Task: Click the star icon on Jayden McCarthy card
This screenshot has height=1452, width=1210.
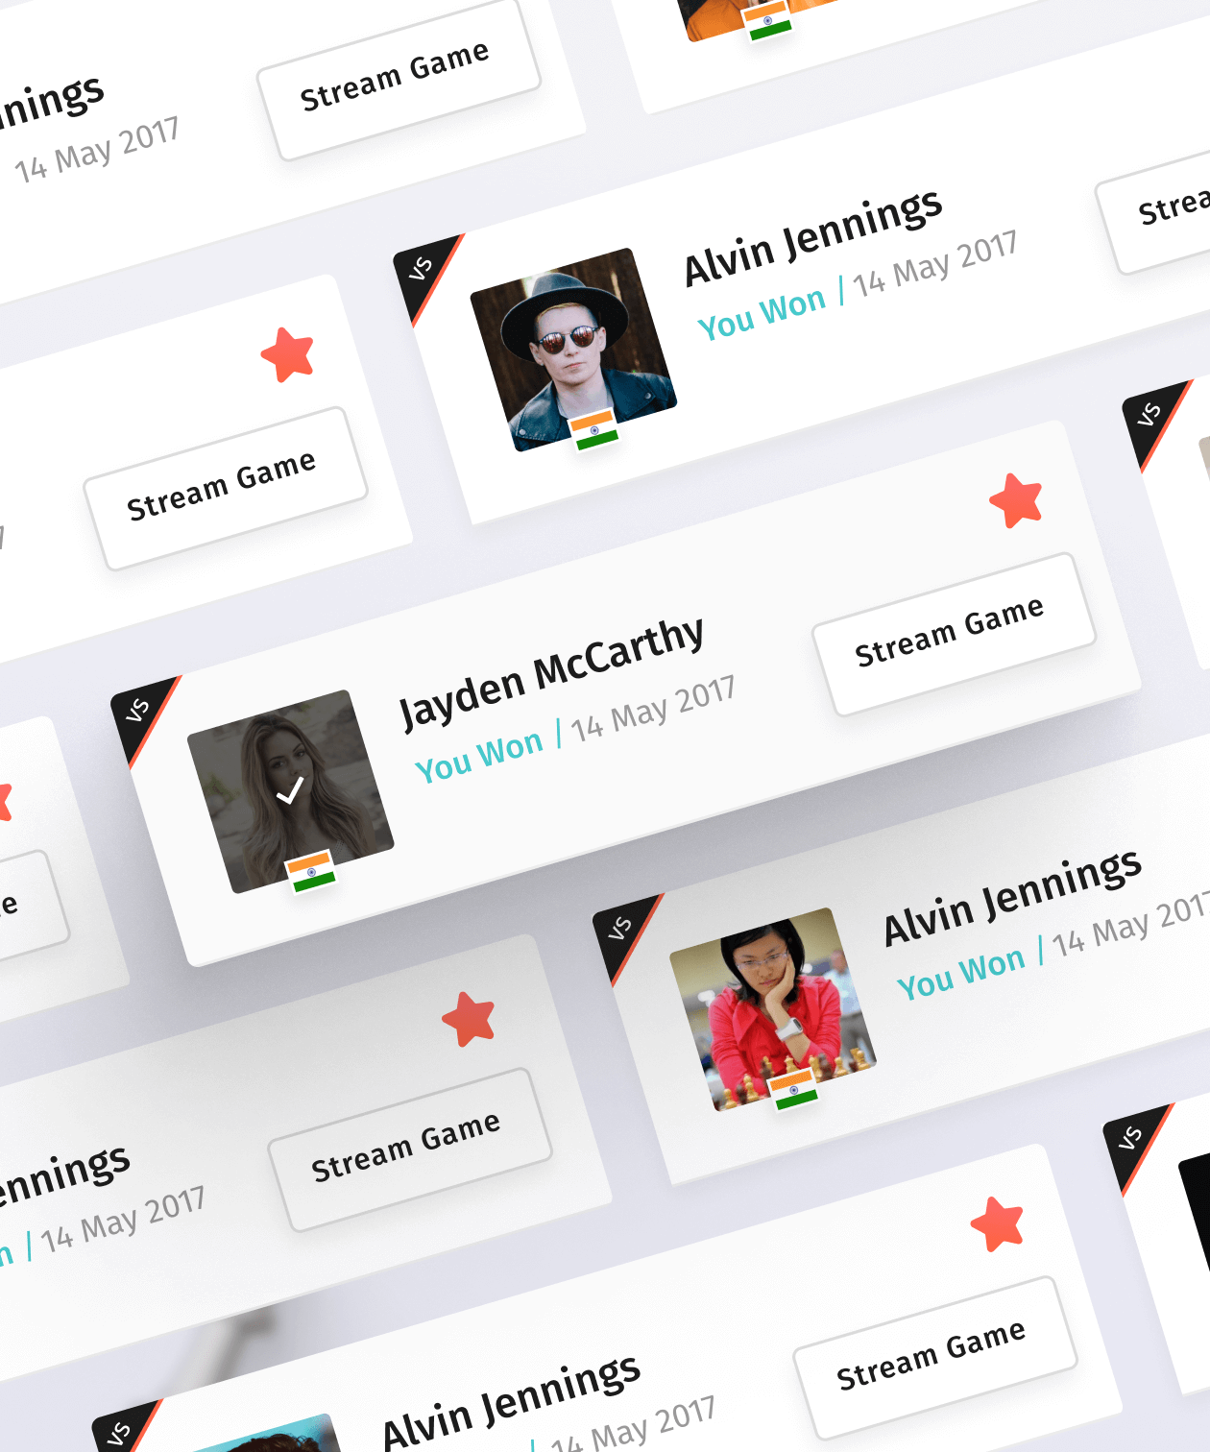Action: coord(1016,500)
